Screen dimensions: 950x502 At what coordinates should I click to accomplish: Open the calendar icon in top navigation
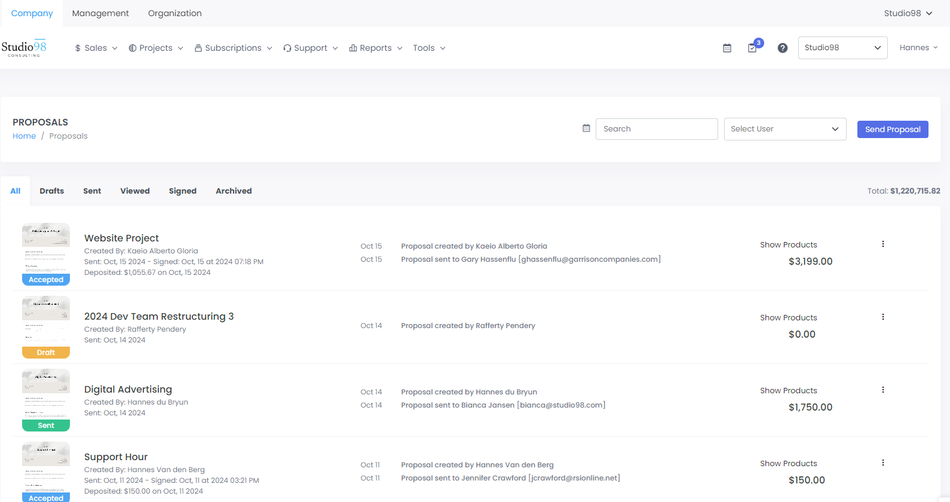coord(727,48)
